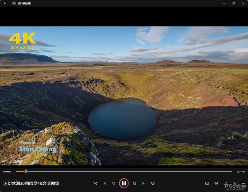Click the back arrow in title bar
Screen dimensions: 248x192
(5, 3)
